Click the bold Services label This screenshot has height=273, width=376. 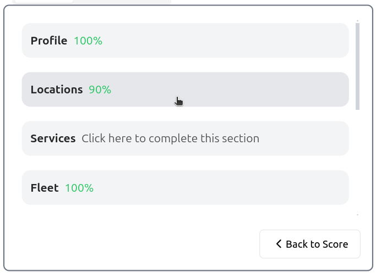(x=53, y=138)
